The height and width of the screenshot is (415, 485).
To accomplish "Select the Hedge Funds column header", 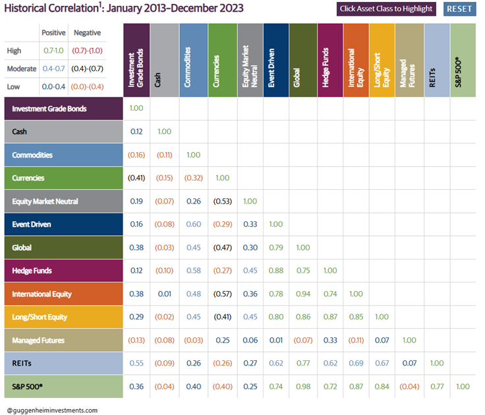I will tap(330, 61).
